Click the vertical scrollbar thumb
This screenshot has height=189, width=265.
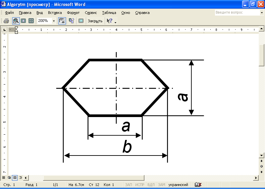pyautogui.click(x=261, y=55)
